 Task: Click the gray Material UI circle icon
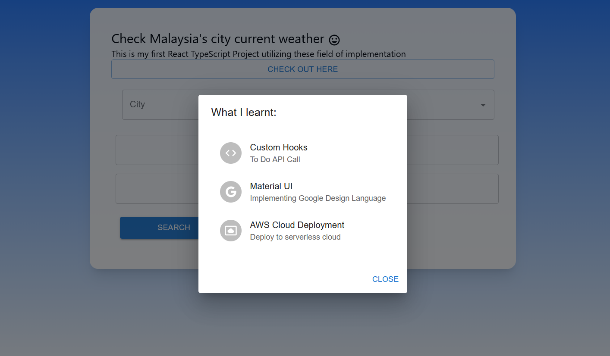pos(231,192)
